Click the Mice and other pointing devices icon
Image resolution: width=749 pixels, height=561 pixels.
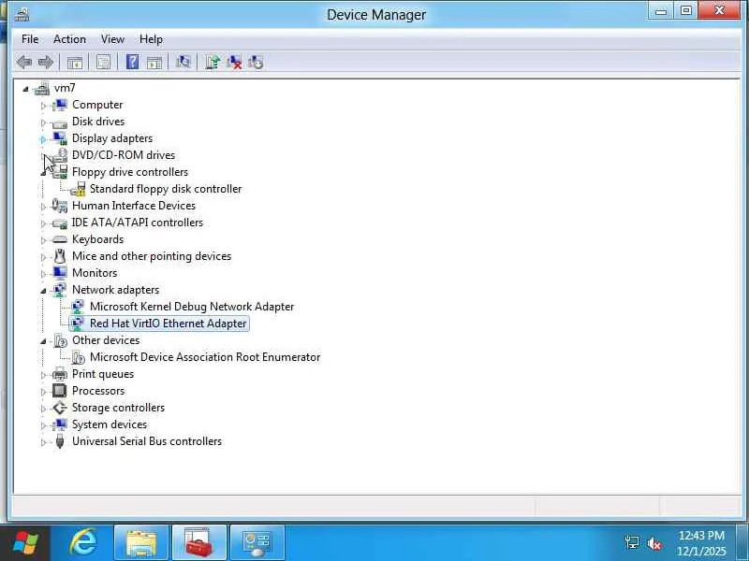(x=60, y=256)
